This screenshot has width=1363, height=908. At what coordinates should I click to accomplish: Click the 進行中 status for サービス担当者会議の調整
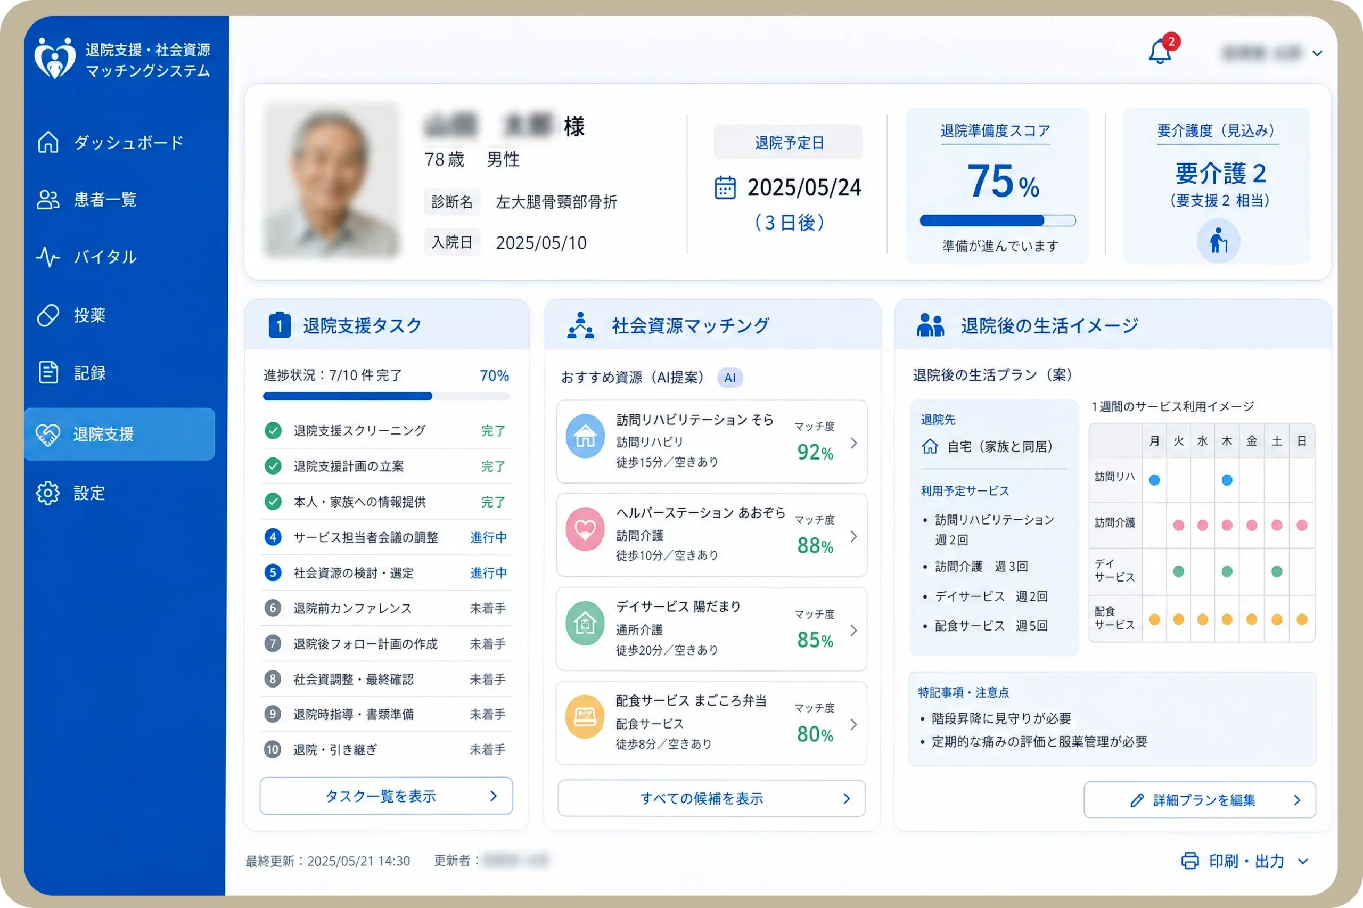(x=488, y=537)
